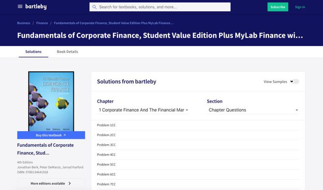Click the search magnifier icon
The image size is (323, 190).
94,7
